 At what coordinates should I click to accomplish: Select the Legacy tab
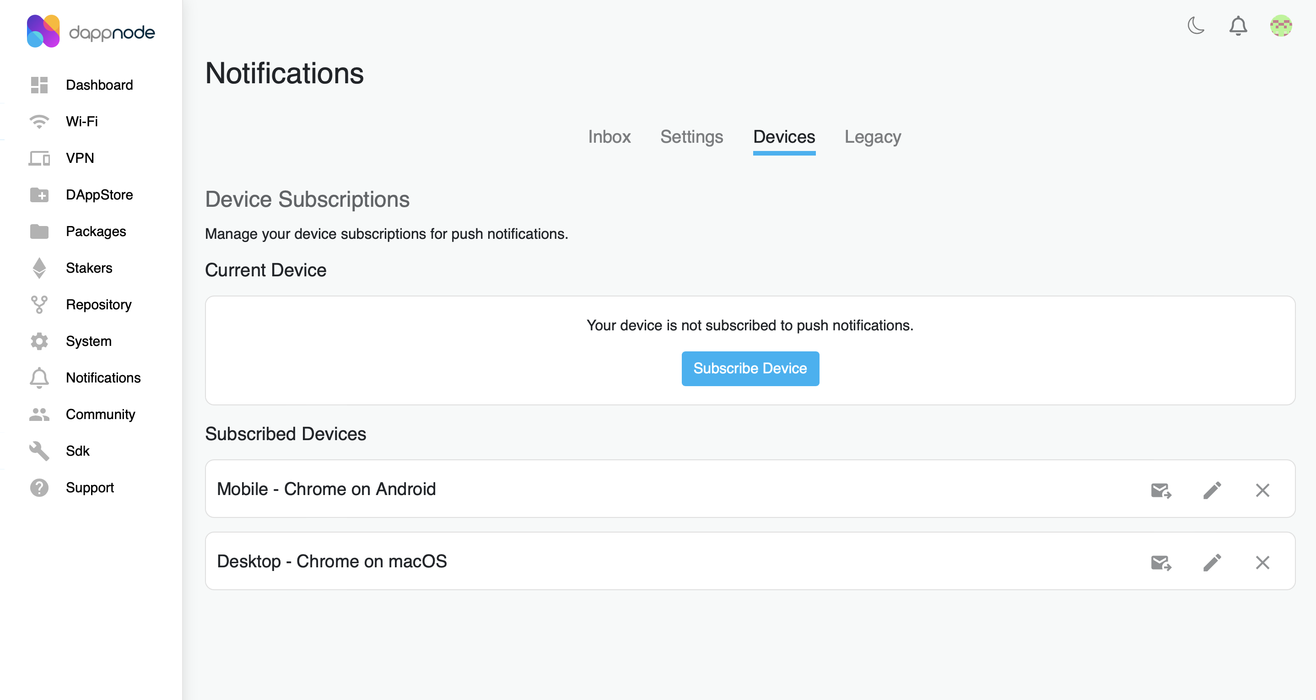tap(872, 137)
